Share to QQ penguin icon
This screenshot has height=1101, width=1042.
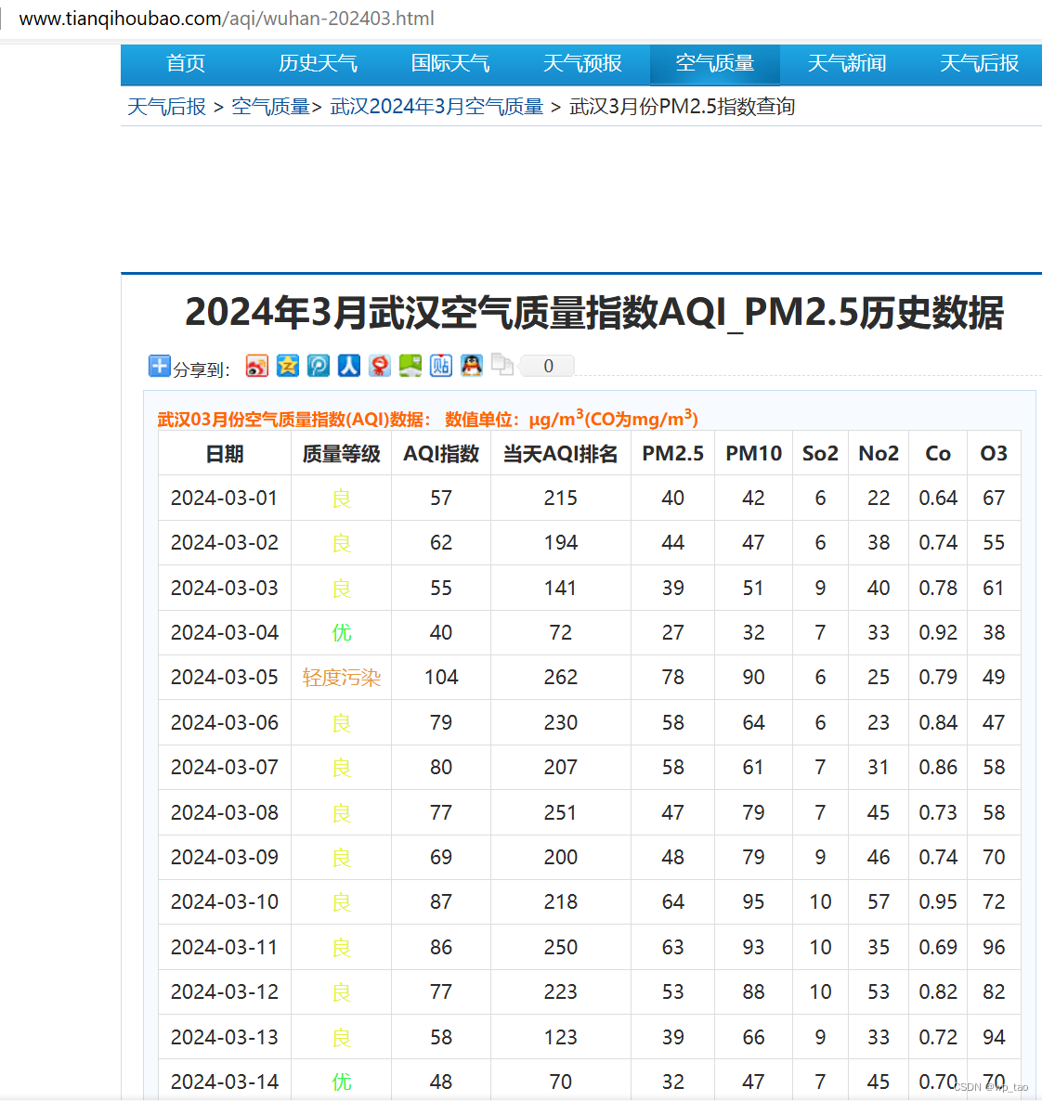point(472,366)
